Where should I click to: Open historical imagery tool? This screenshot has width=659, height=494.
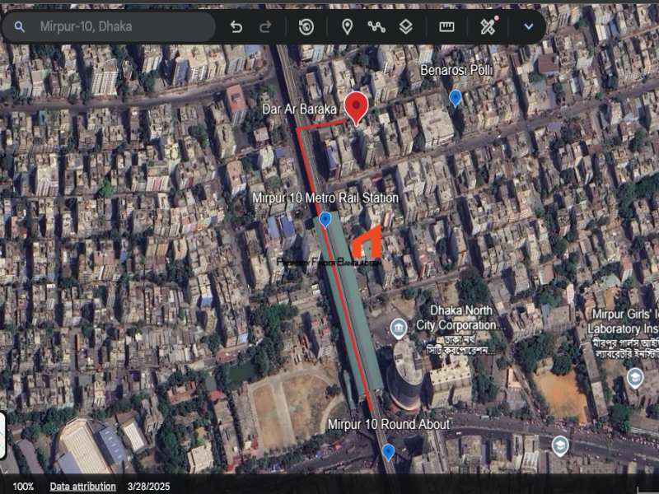pos(306,27)
